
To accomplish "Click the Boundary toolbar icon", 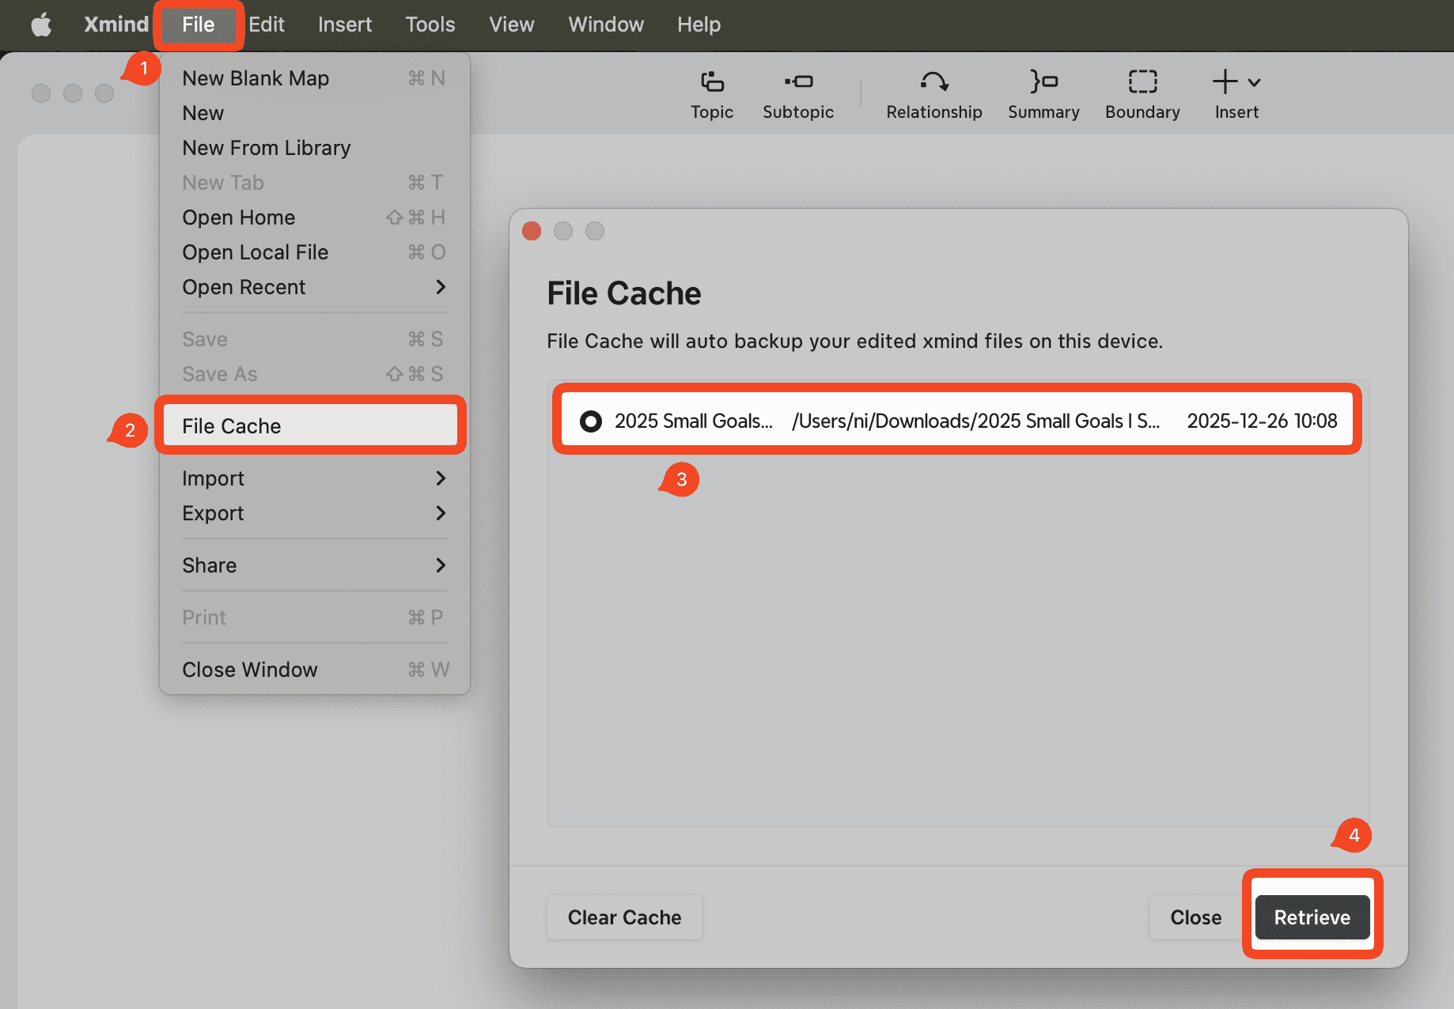I will point(1142,81).
